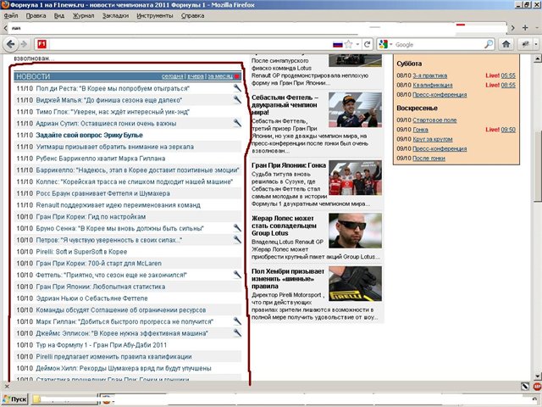The height and width of the screenshot is (407, 542).
Task: Click the folder window button in taskbar
Action: 64,399
